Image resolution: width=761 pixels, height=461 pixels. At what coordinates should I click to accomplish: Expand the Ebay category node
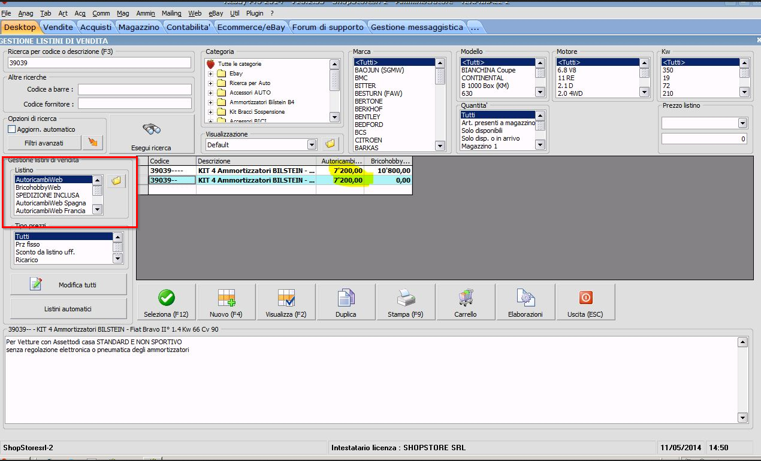[210, 74]
